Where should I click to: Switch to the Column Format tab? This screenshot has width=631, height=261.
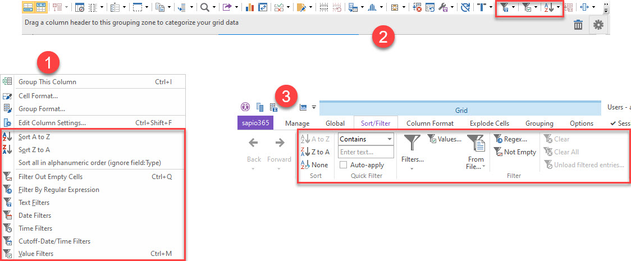tap(429, 123)
